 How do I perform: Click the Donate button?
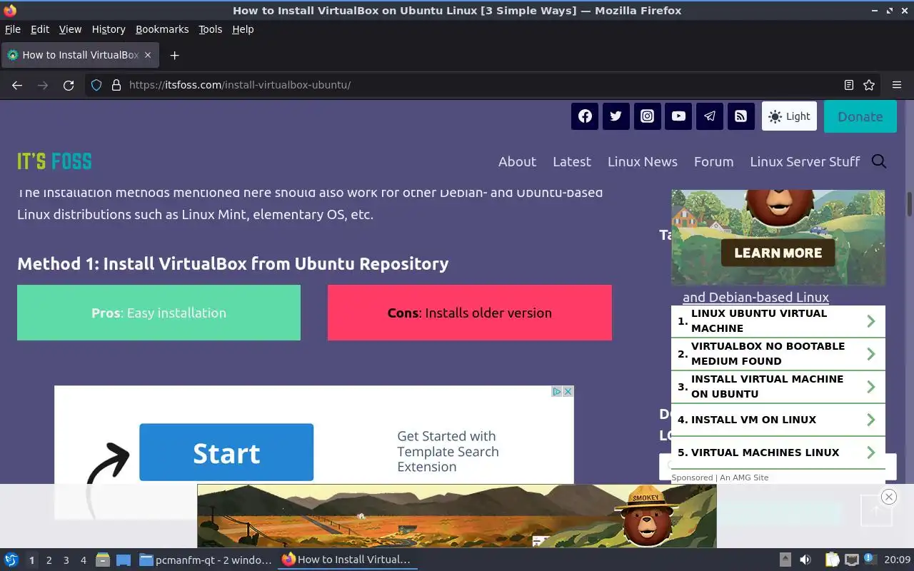coord(860,116)
